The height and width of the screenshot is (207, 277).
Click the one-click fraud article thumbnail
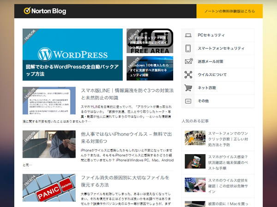(195, 138)
